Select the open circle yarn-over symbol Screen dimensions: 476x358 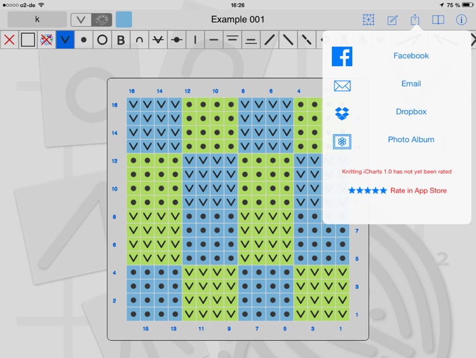click(102, 40)
